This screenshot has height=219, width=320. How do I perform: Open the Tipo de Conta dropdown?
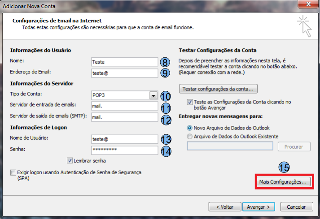(x=153, y=95)
